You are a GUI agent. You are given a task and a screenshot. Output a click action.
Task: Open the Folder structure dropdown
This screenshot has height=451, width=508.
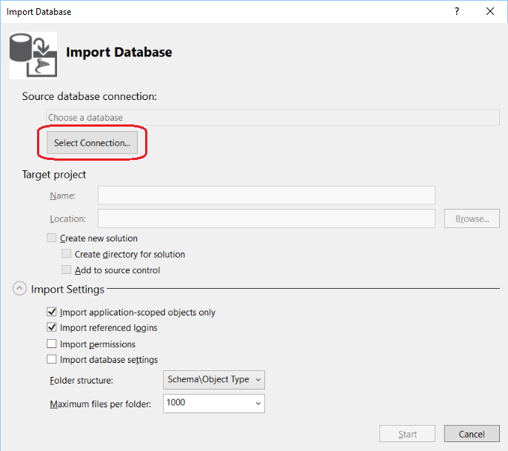coord(213,380)
